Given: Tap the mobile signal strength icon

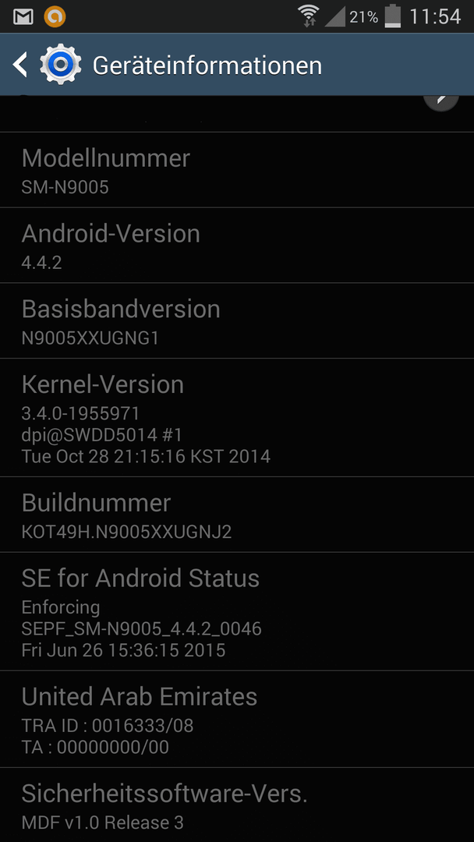Looking at the screenshot, I should pyautogui.click(x=335, y=16).
